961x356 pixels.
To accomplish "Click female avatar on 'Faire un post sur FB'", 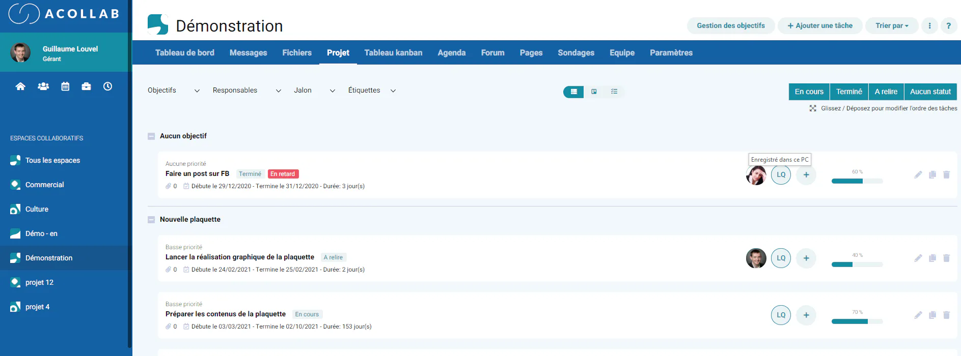I will point(756,175).
